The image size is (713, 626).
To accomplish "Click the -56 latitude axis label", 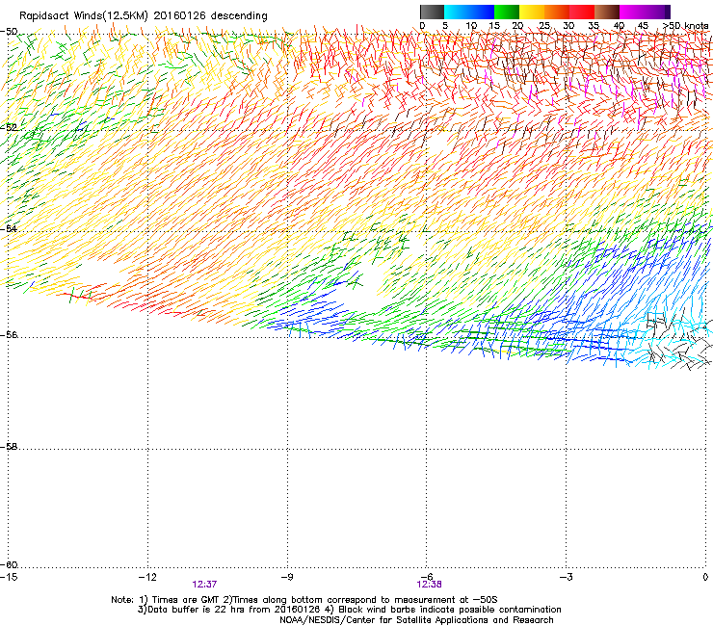I will tap(9, 334).
